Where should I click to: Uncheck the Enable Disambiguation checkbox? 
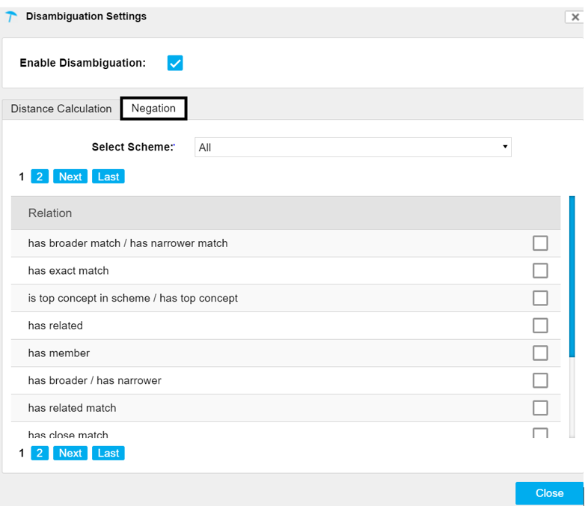click(175, 63)
